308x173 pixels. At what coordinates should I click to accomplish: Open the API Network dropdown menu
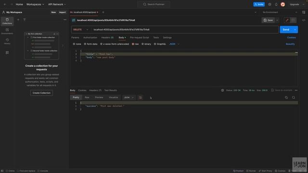click(x=57, y=4)
